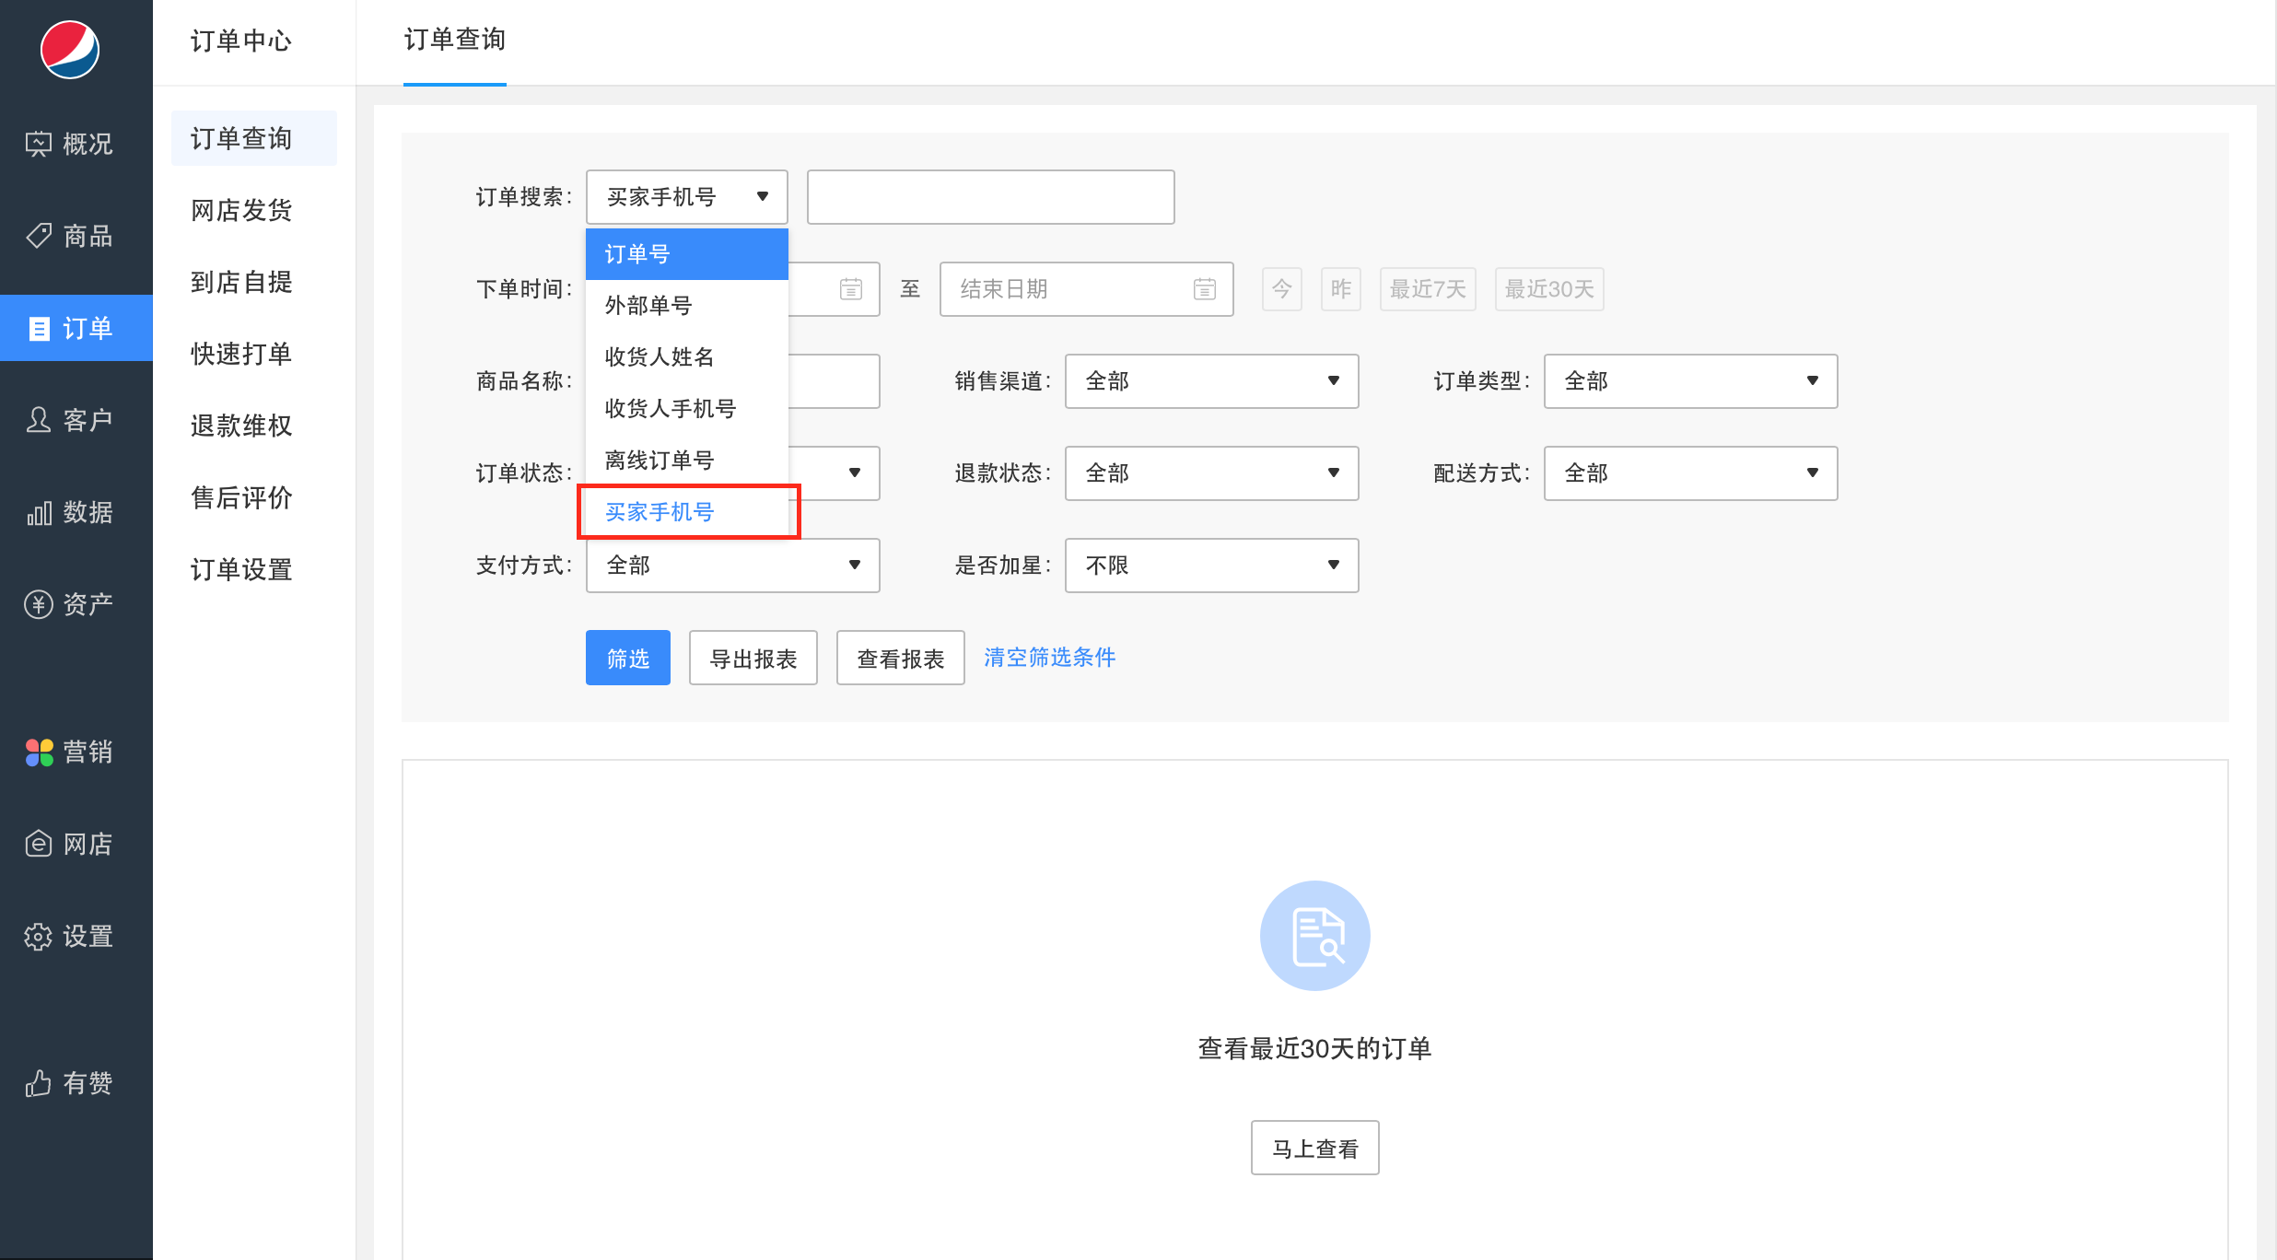Image resolution: width=2277 pixels, height=1260 pixels.
Task: Click the blue 筛选 button
Action: tap(628, 658)
